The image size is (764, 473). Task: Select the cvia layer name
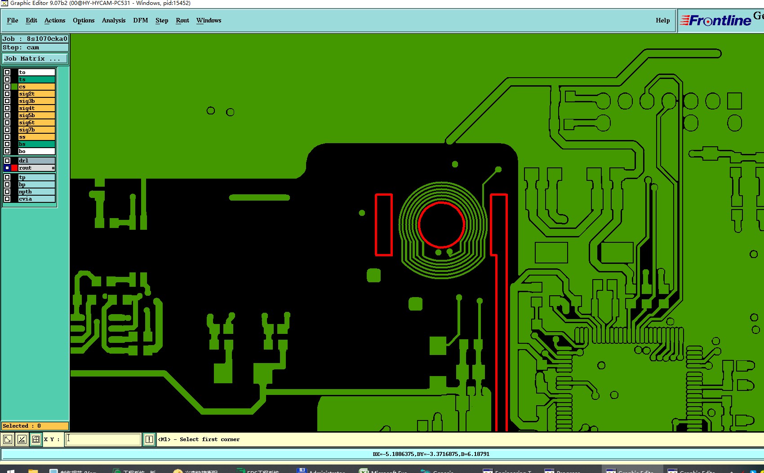tap(36, 199)
